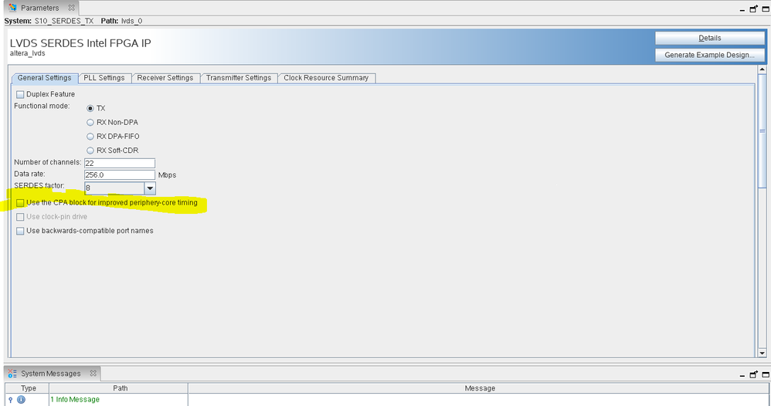Click the Number of channels input field

tap(120, 163)
